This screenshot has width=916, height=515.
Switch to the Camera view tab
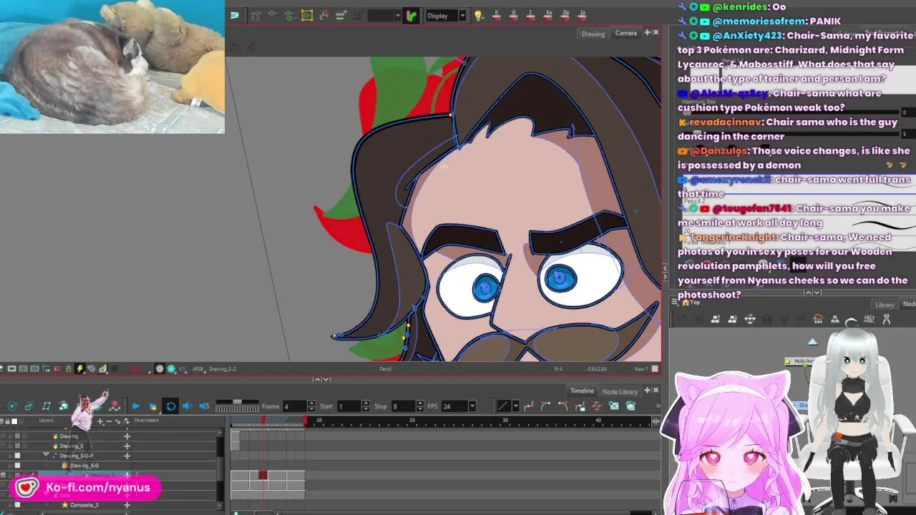point(625,33)
